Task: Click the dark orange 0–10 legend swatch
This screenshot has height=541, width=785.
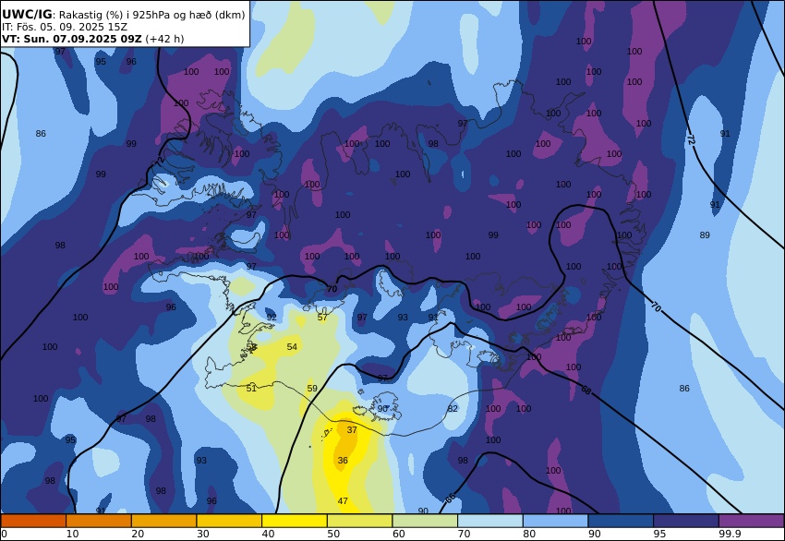Action: (33, 521)
